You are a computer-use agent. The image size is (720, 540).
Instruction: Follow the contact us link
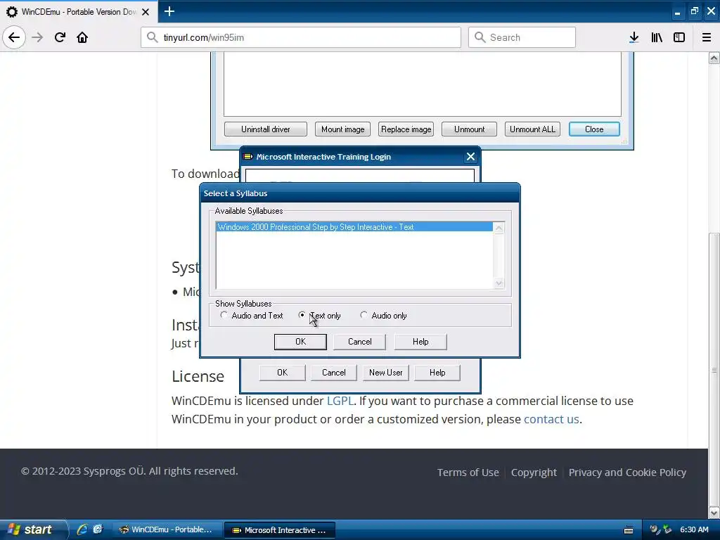click(551, 419)
